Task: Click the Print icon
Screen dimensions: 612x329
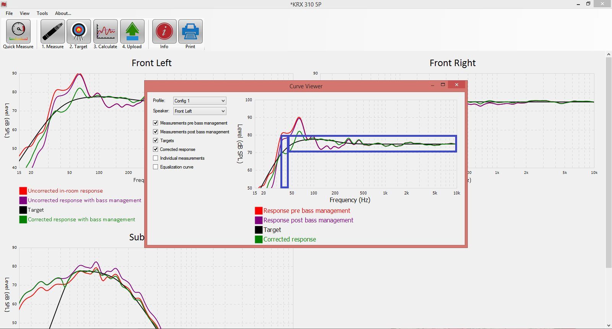Action: coord(190,31)
